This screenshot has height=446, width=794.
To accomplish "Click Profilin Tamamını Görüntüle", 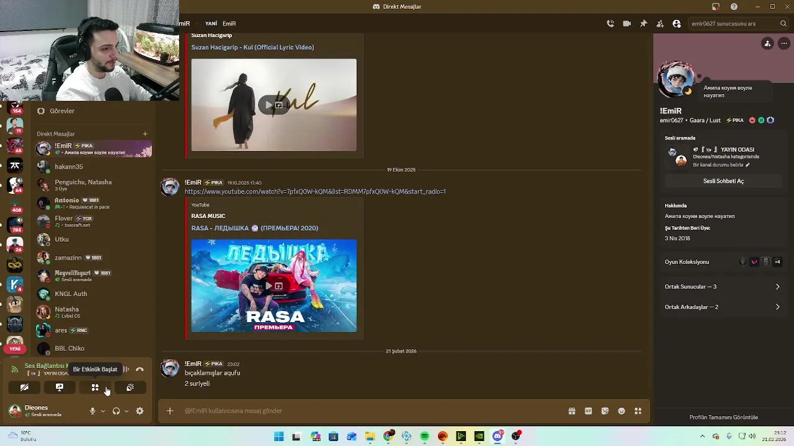I will tap(723, 418).
